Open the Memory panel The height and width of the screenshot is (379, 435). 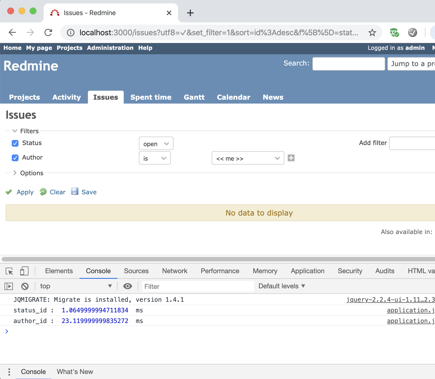(265, 271)
